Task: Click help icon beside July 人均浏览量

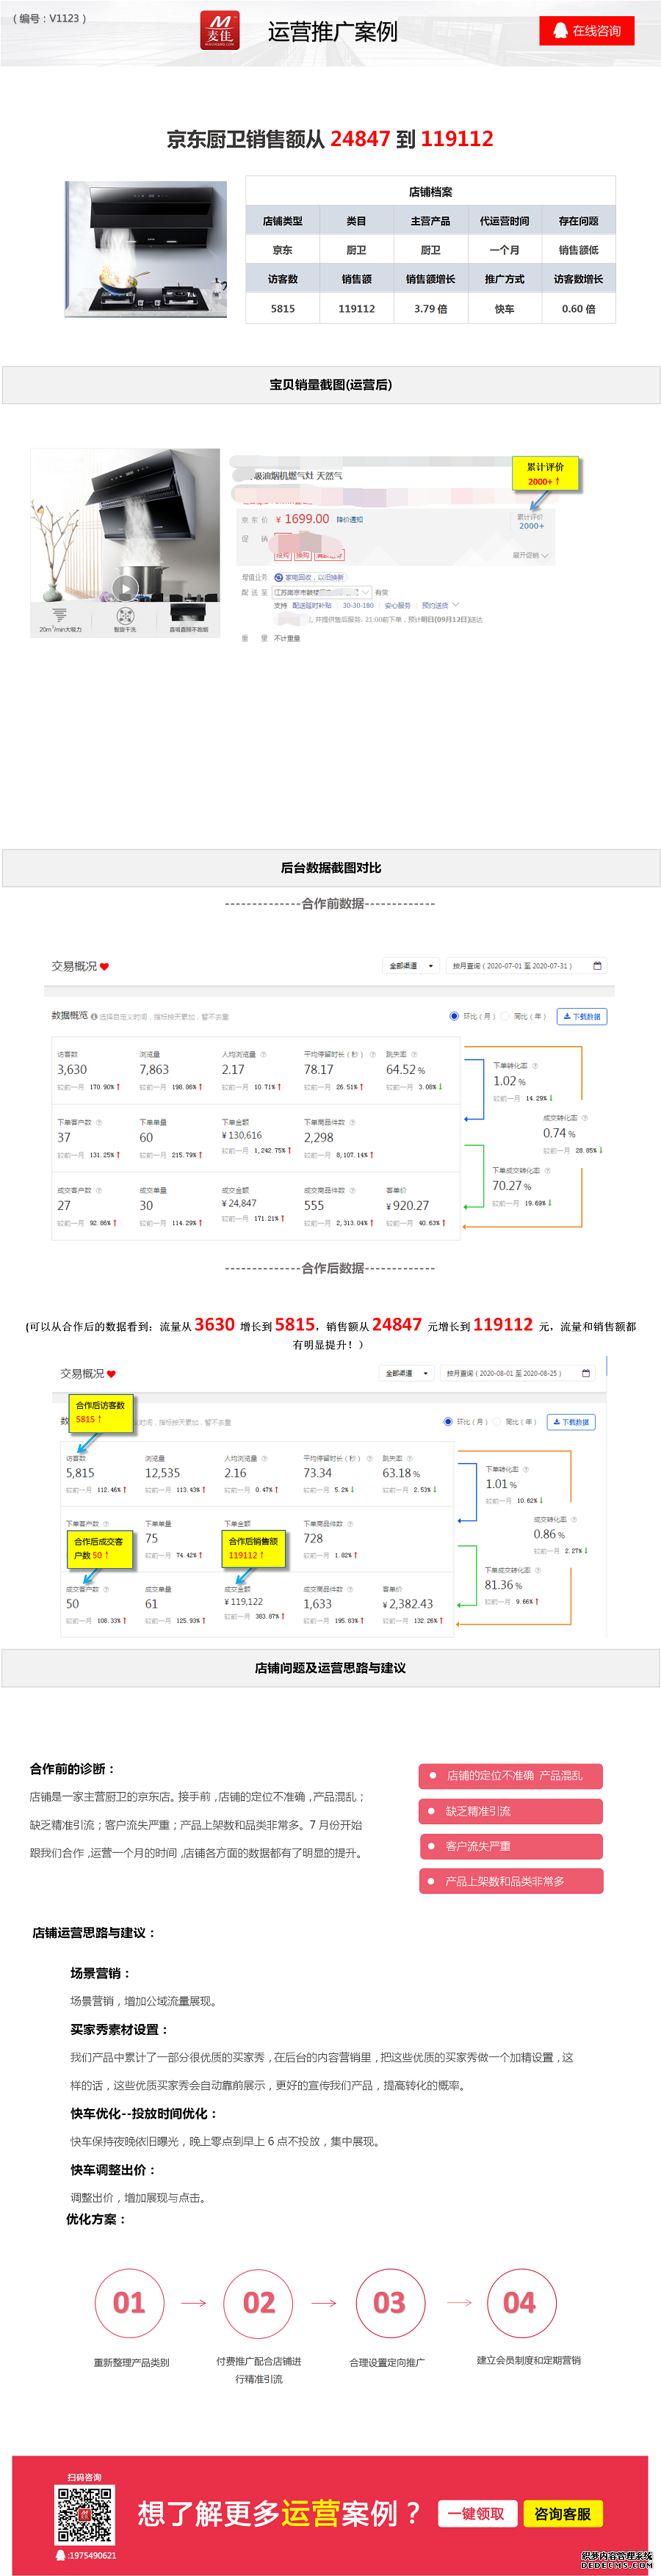Action: [263, 1054]
